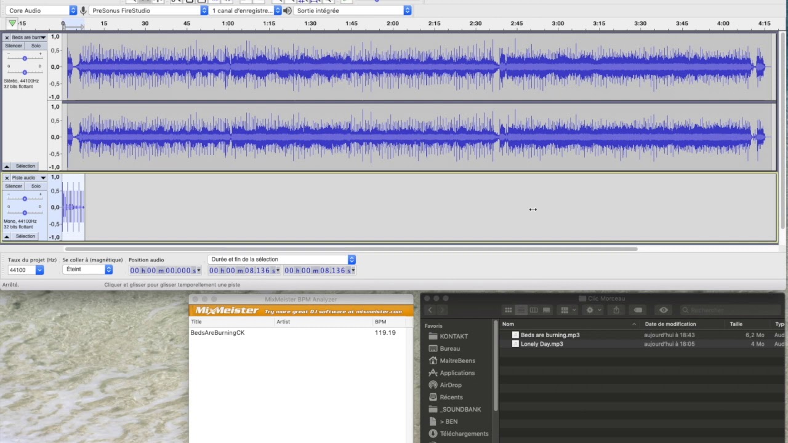Click the Position audio time field
Screen dimensions: 788x443
click(x=166, y=271)
